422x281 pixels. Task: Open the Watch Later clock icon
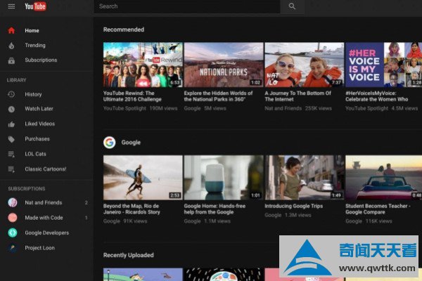11,109
